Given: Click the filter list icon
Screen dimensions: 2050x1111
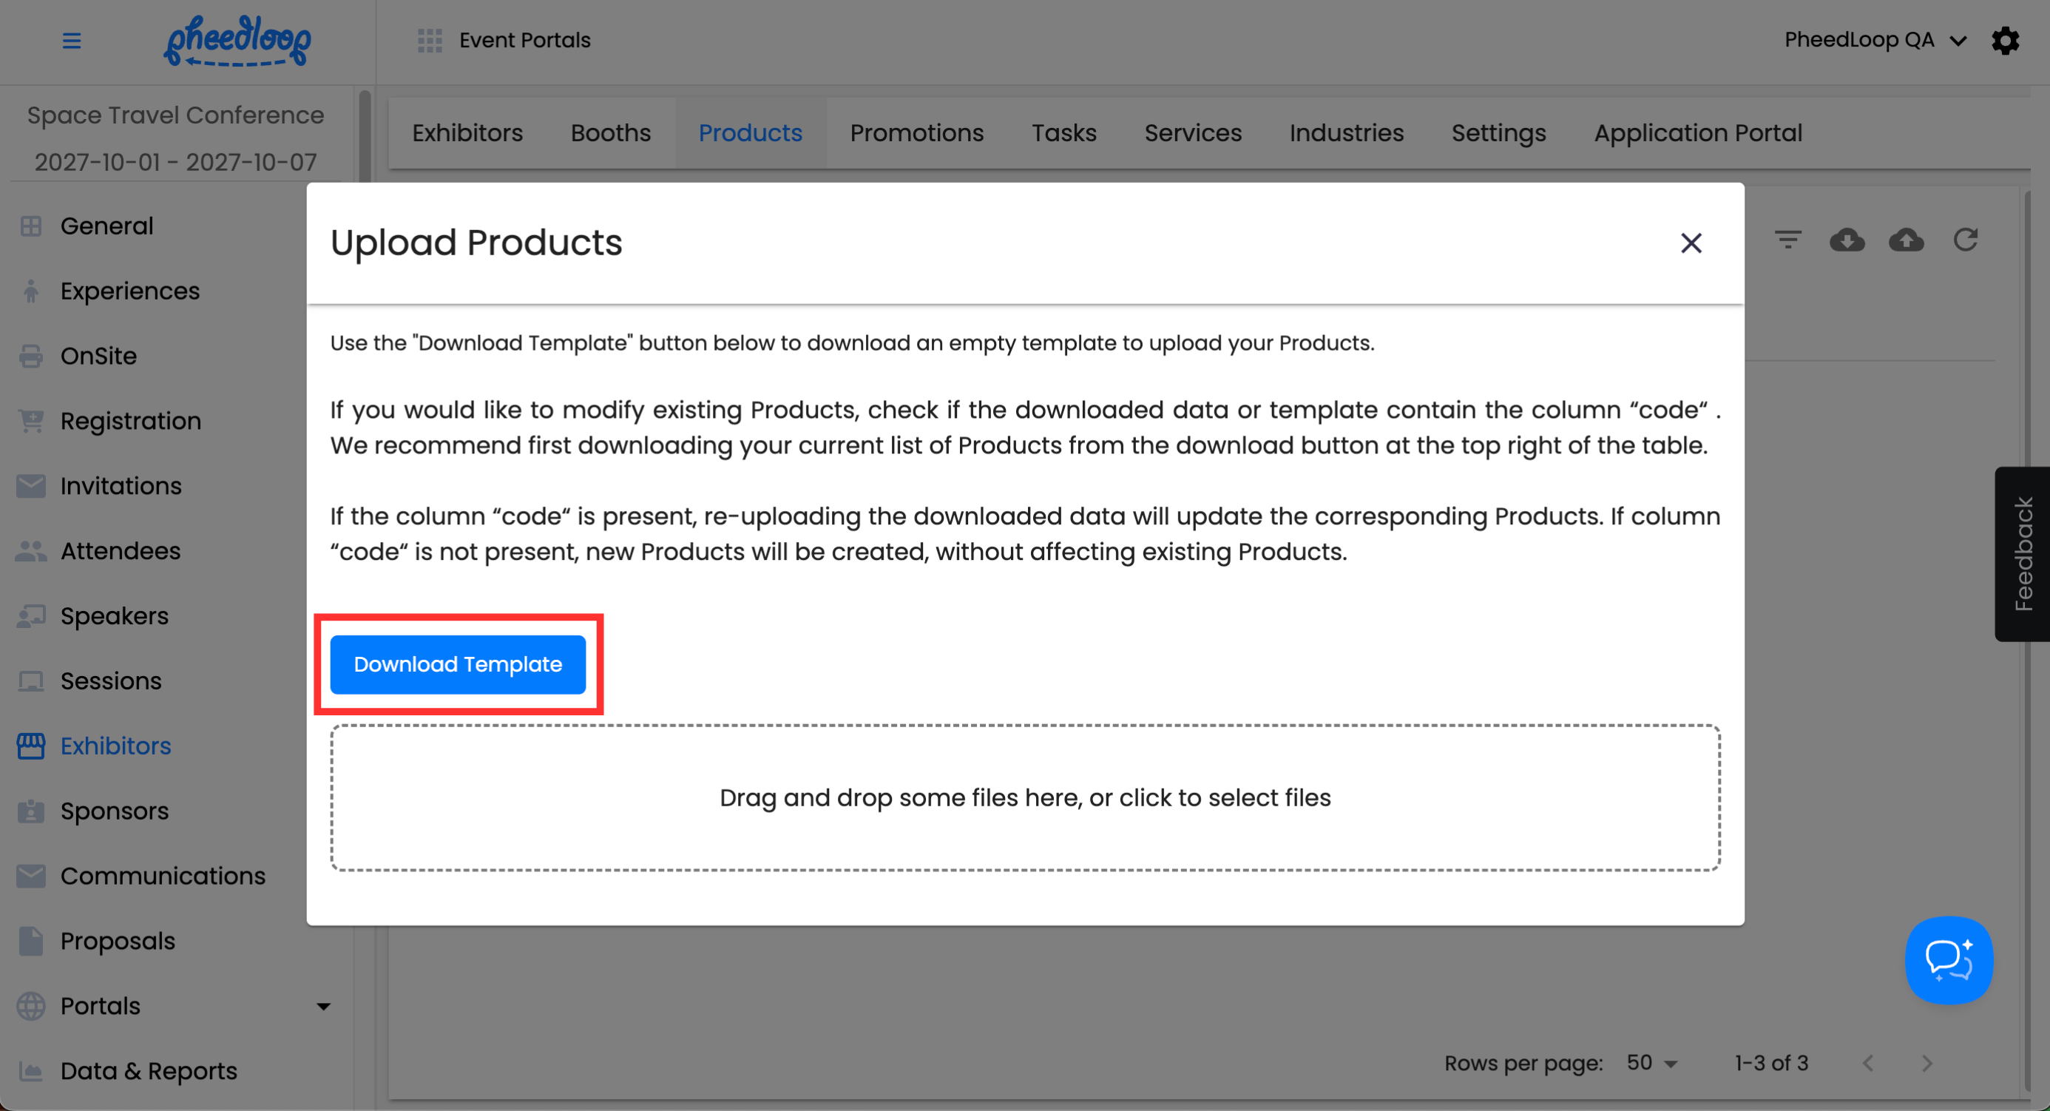Looking at the screenshot, I should point(1787,240).
